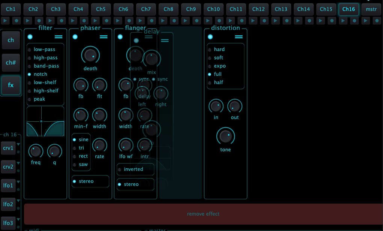The width and height of the screenshot is (383, 231).
Task: Click the play triangle under Ch1
Action: pyautogui.click(x=5, y=21)
